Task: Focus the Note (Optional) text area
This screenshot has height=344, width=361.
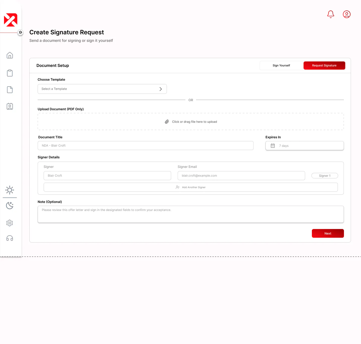Action: click(191, 214)
